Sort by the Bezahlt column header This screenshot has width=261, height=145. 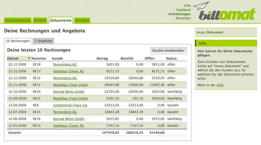(x=127, y=58)
